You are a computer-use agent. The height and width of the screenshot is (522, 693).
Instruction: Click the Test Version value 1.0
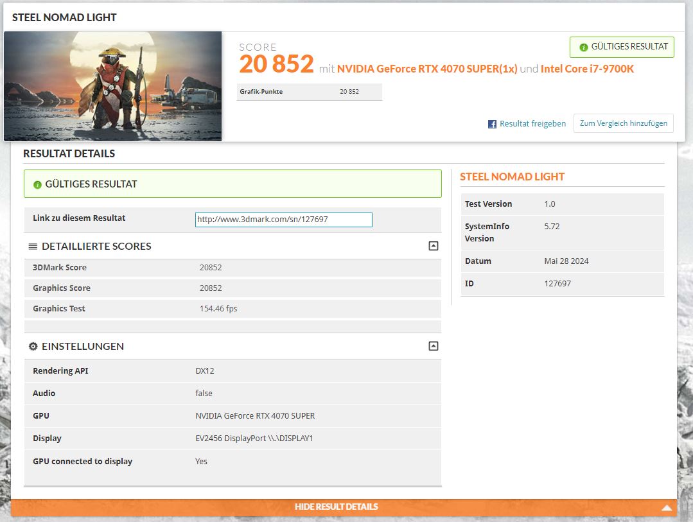click(x=549, y=204)
